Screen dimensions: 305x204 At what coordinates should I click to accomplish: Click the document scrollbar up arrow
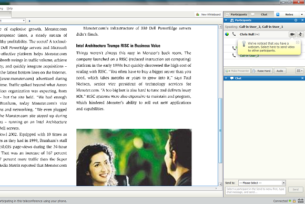click(220, 27)
